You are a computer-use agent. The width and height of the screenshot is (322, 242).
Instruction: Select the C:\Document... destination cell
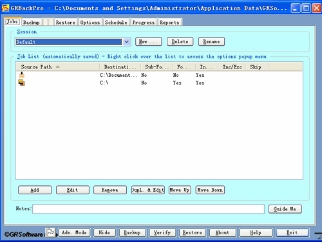click(118, 75)
